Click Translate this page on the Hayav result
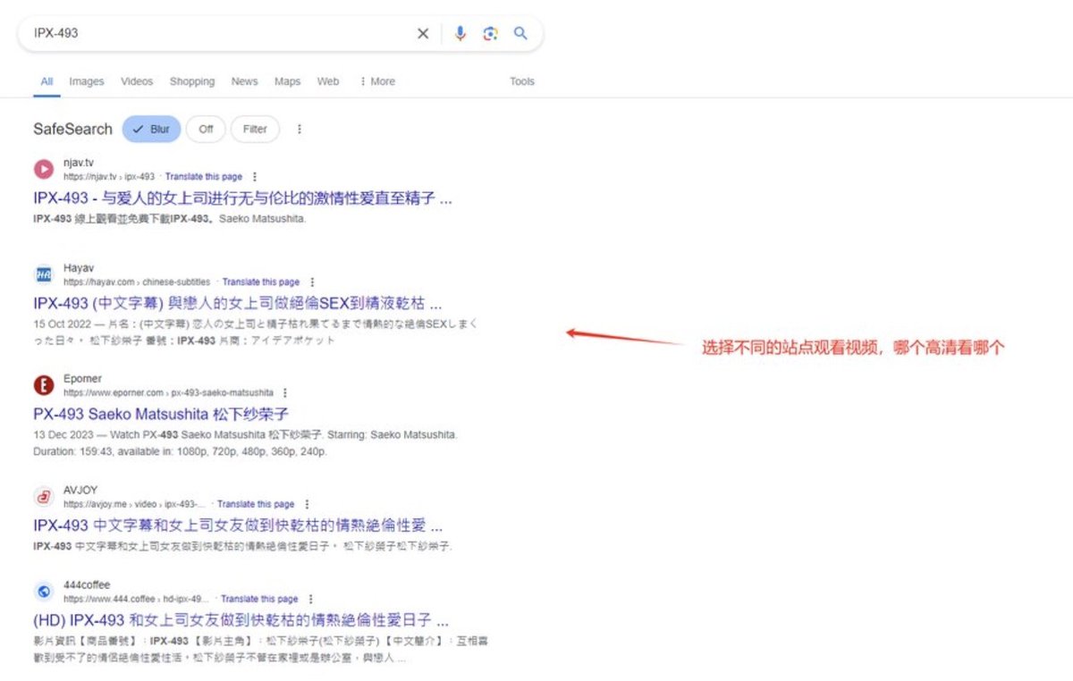 point(261,281)
